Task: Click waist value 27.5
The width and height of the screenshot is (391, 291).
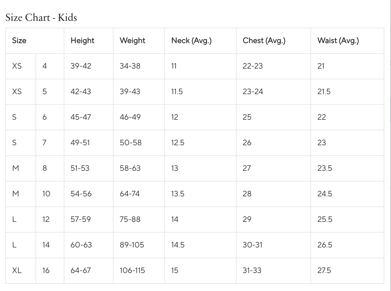Action: (324, 270)
